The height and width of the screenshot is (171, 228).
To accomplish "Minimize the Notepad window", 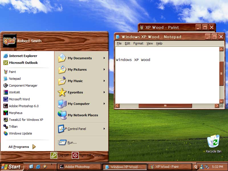I will (x=208, y=37).
